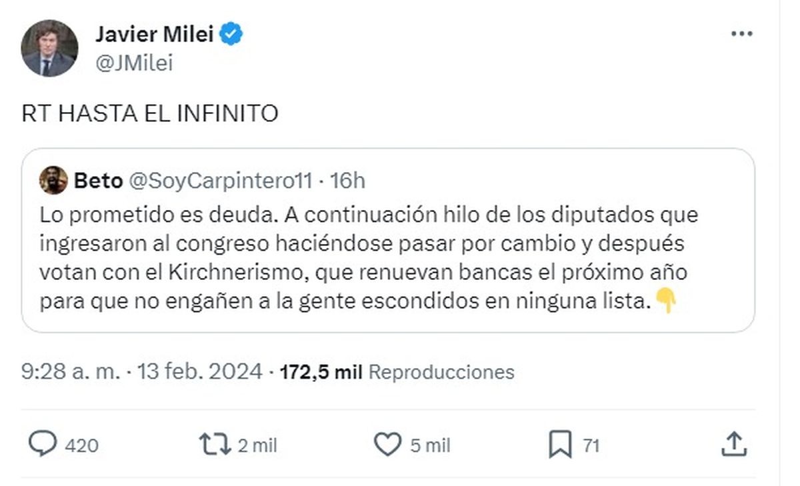This screenshot has height=486, width=800.
Task: Click the 9:28 a. m. timestamp
Action: (x=71, y=371)
